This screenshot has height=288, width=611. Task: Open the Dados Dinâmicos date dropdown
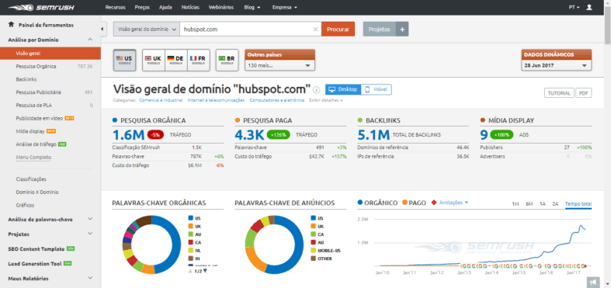556,65
